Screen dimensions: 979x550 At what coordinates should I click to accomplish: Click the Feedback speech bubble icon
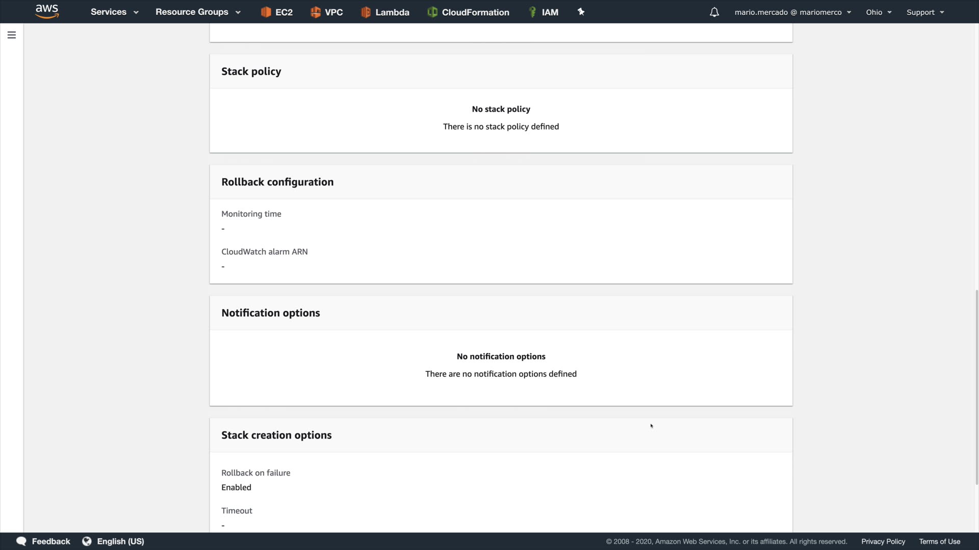pyautogui.click(x=21, y=541)
